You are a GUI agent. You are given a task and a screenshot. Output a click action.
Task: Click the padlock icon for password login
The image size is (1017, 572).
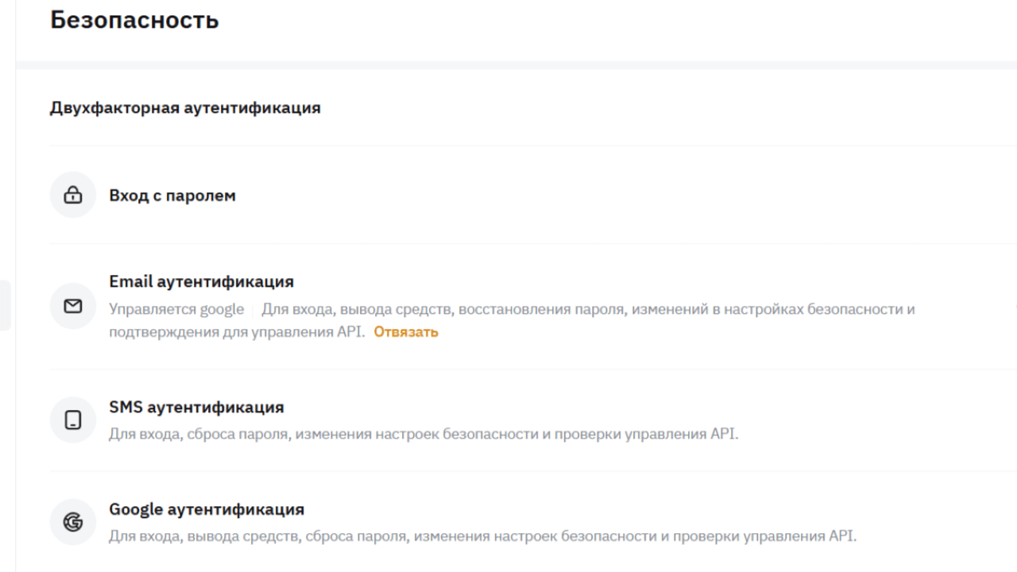(x=73, y=195)
